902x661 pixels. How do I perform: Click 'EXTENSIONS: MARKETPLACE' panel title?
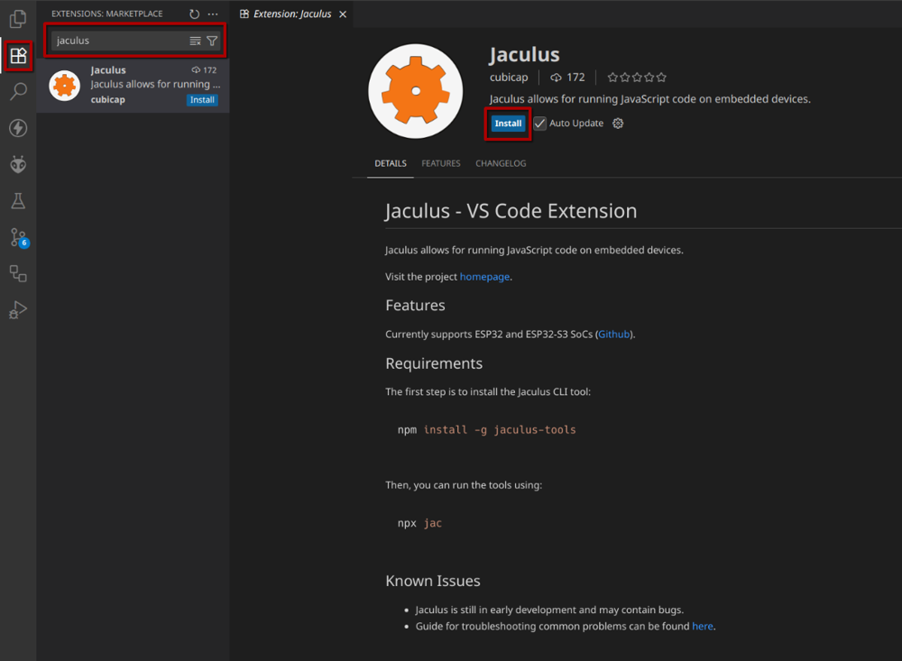click(107, 14)
